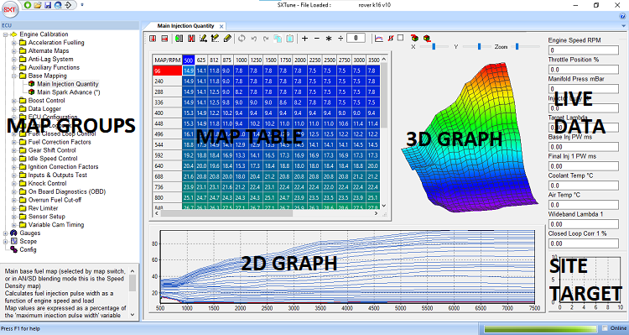Expand the Boost Control folder
The width and height of the screenshot is (629, 335).
pyautogui.click(x=14, y=101)
